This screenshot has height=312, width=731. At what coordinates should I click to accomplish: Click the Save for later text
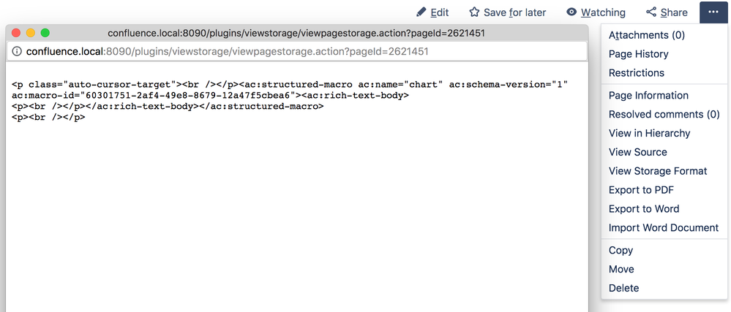[x=514, y=12]
